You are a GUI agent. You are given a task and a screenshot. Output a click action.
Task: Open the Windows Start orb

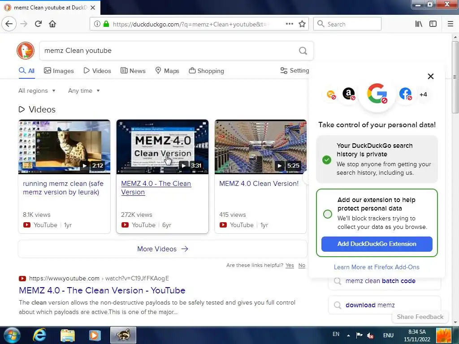point(12,335)
